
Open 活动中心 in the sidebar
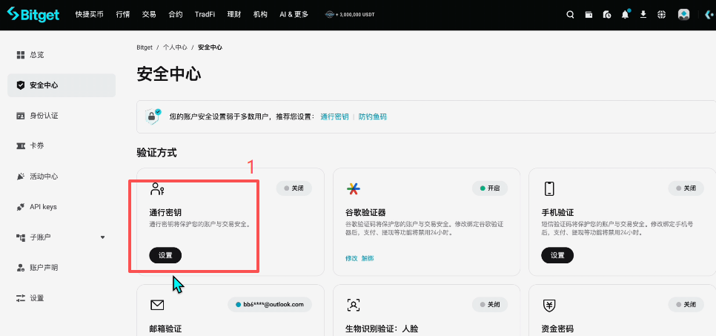(x=62, y=177)
